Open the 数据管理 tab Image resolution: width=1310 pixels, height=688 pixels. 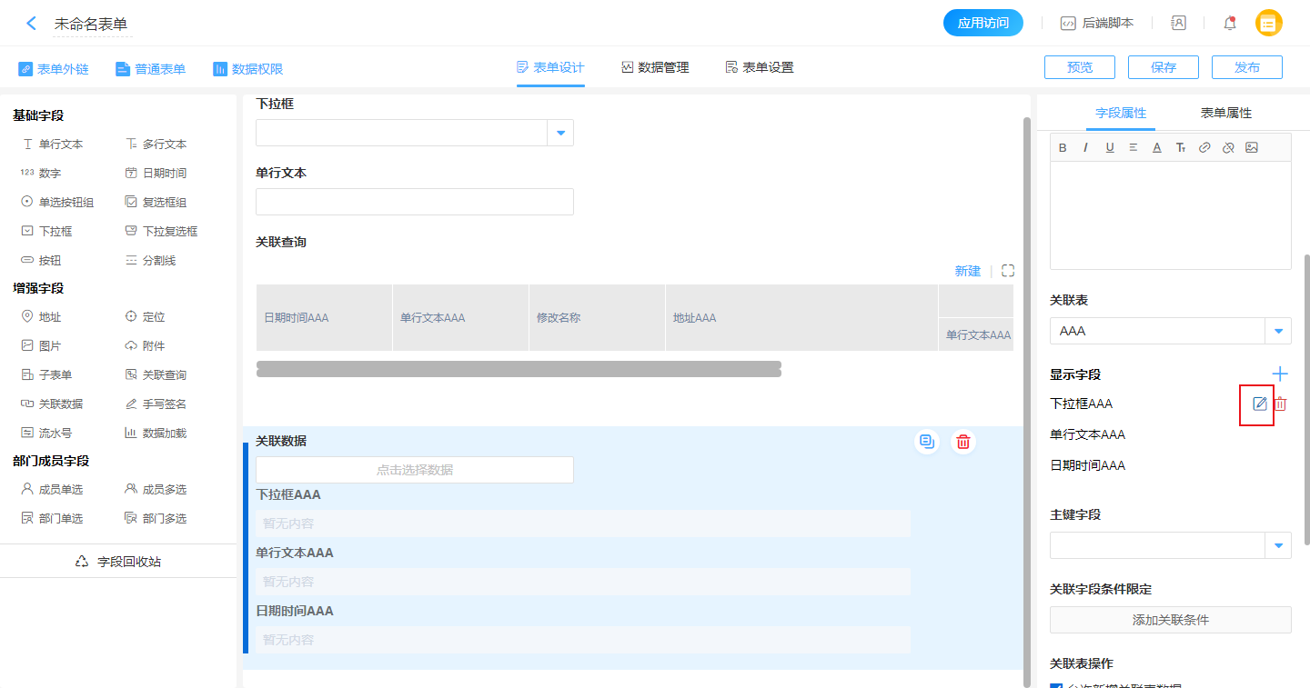(x=655, y=67)
